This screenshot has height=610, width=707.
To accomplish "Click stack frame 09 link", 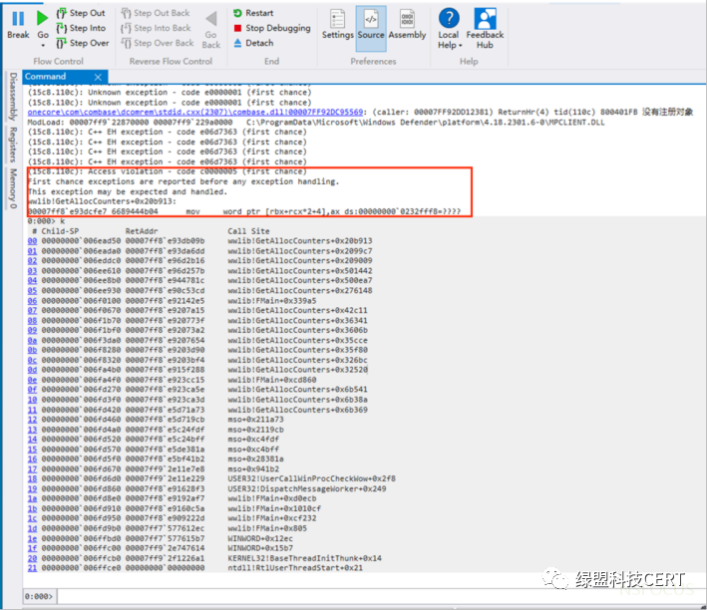I will point(32,330).
